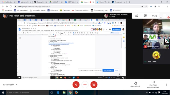The height and width of the screenshot is (95, 170).
Task: Open network status in system tray
Action: tap(156, 93)
